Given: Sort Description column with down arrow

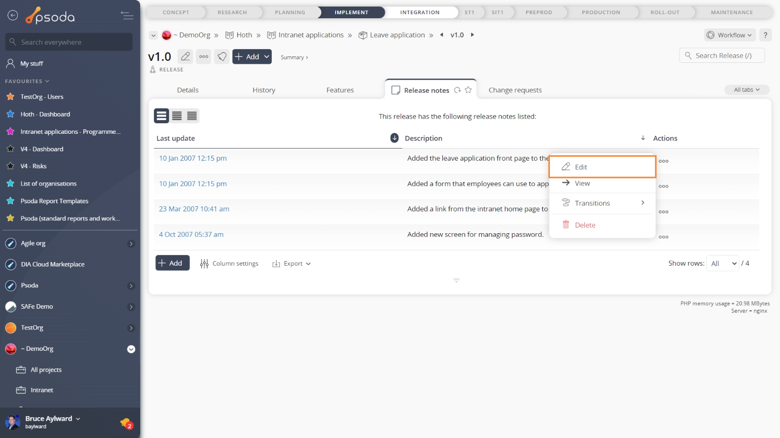Looking at the screenshot, I should 643,138.
